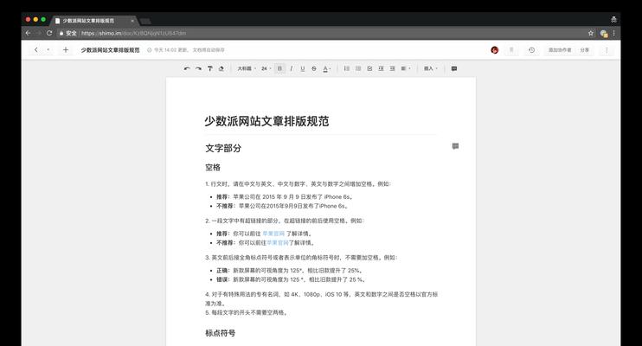Toggle strikethrough formatting

point(314,69)
